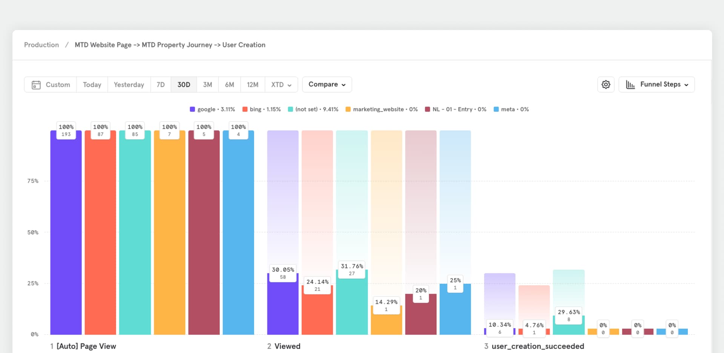Open the calendar icon for custom dates
Viewport: 724px width, 353px height.
coord(36,84)
